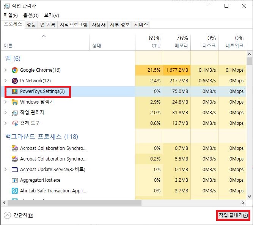
Task: Click the 5.5MB Acrobat Collaboration Synchronizer icon
Action: coord(15,159)
